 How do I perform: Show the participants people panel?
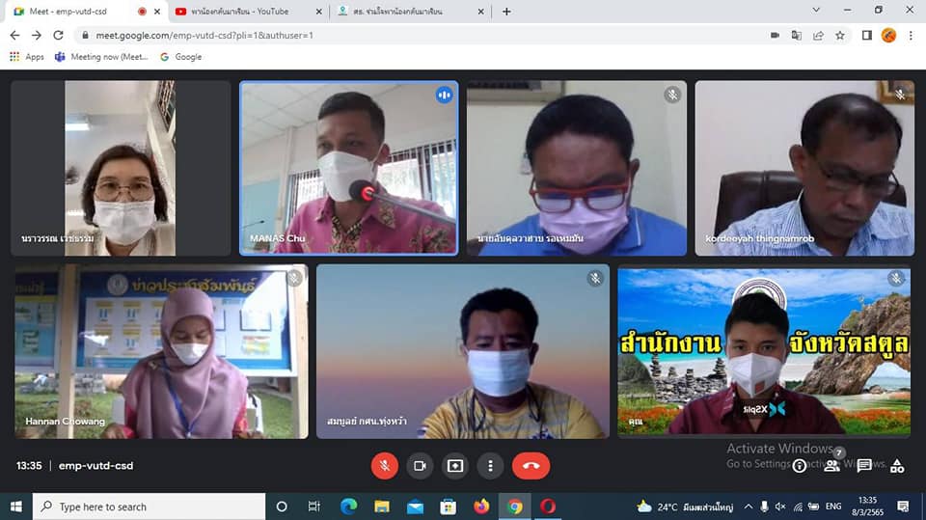[x=831, y=465]
